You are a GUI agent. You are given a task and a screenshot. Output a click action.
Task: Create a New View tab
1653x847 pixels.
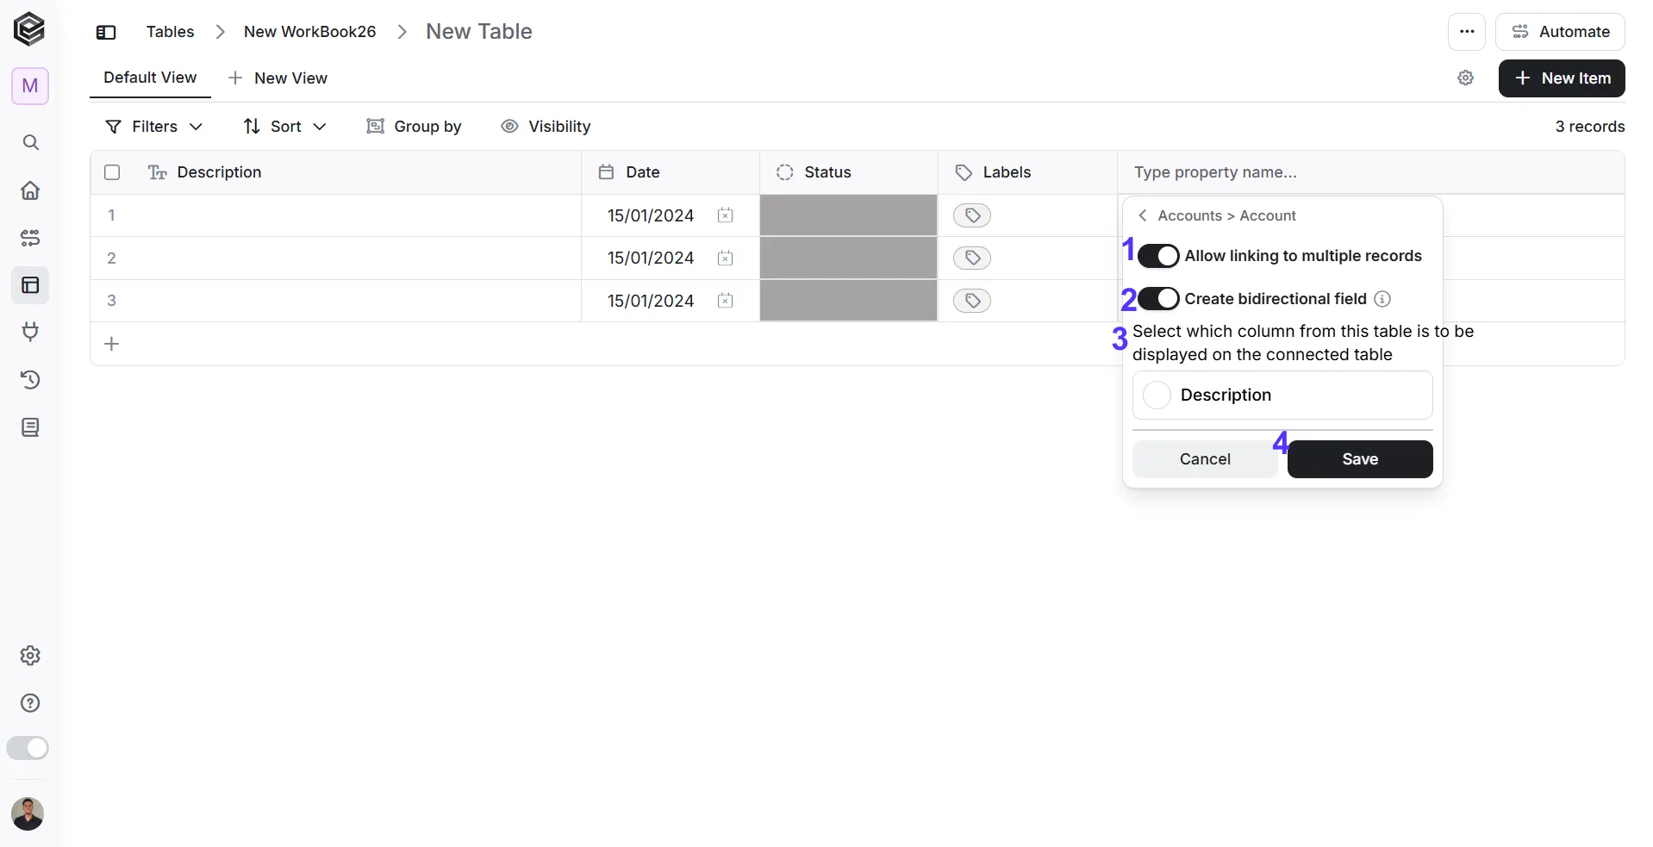tap(278, 78)
